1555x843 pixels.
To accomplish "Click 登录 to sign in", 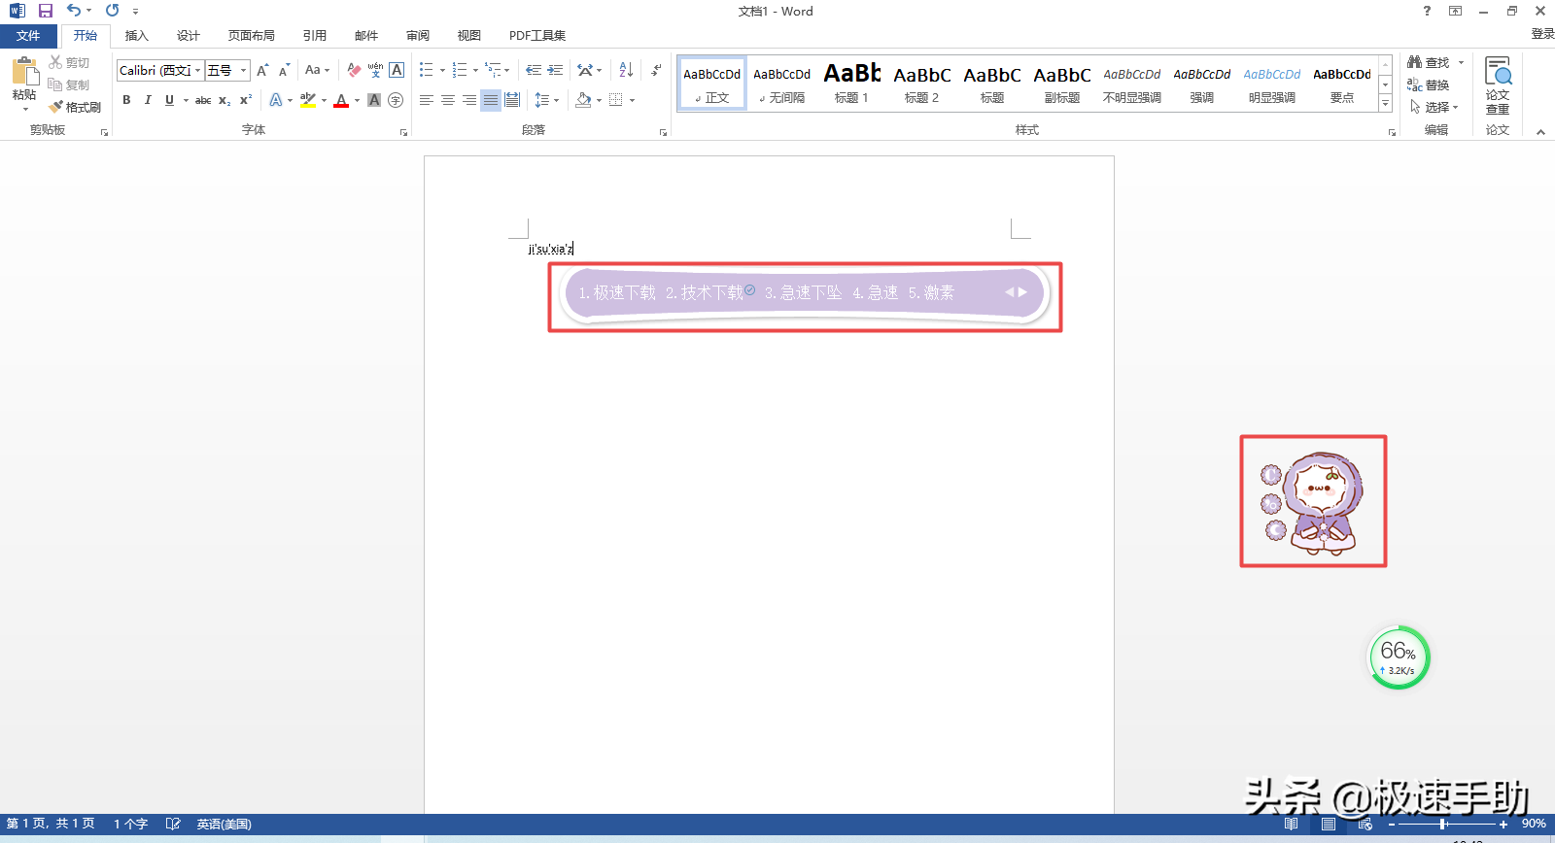I will (x=1542, y=34).
